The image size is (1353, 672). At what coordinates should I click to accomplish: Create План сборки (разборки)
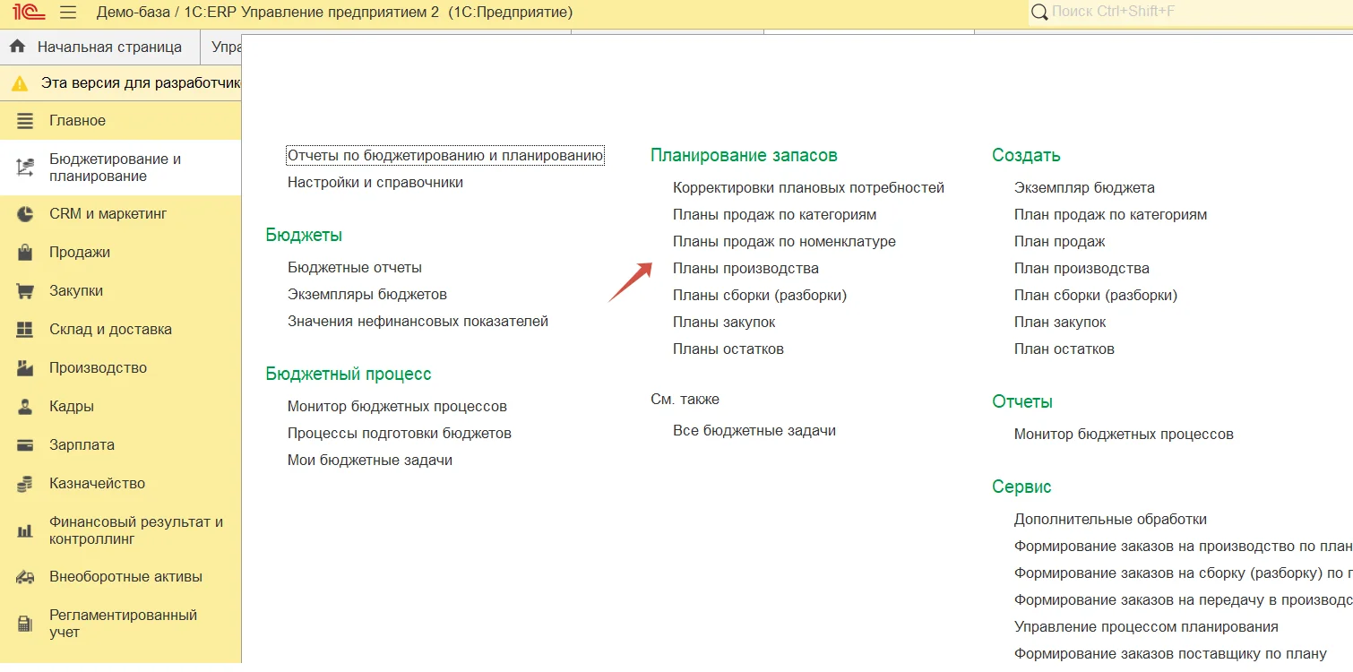point(1096,296)
